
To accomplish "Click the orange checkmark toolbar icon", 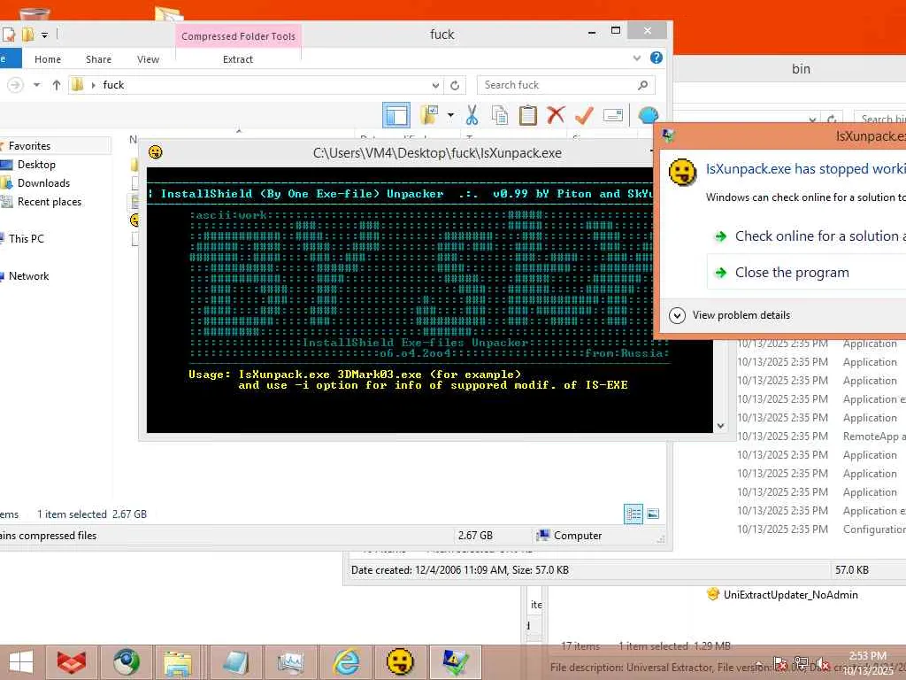I will (584, 115).
